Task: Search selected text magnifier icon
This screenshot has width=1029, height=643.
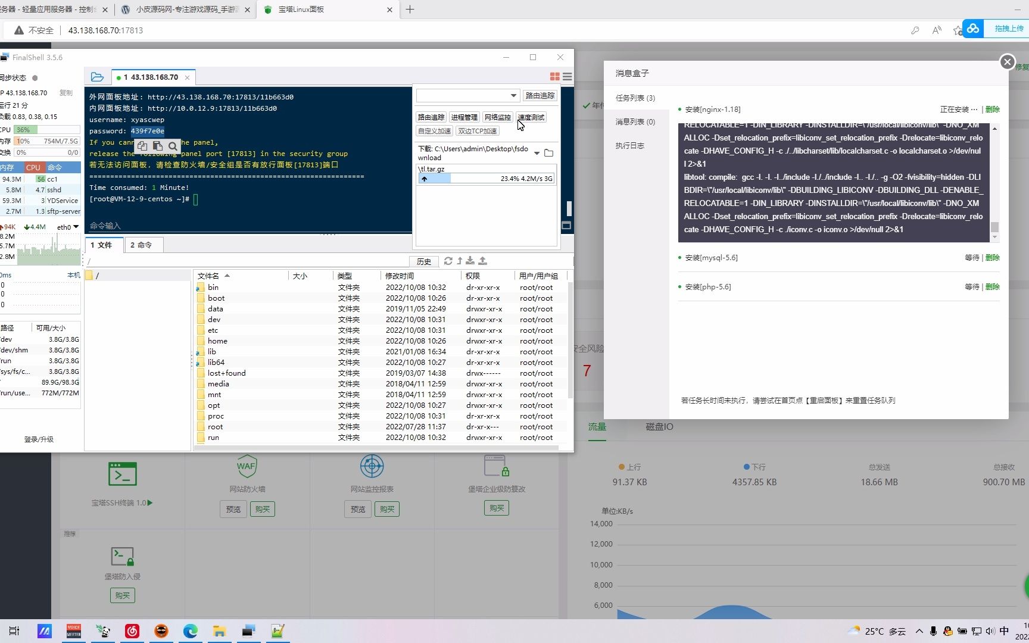Action: [x=173, y=146]
